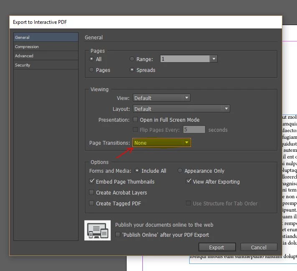Screen dimensions: 297x271
Task: Select Appearance Only radio option
Action: click(x=180, y=171)
